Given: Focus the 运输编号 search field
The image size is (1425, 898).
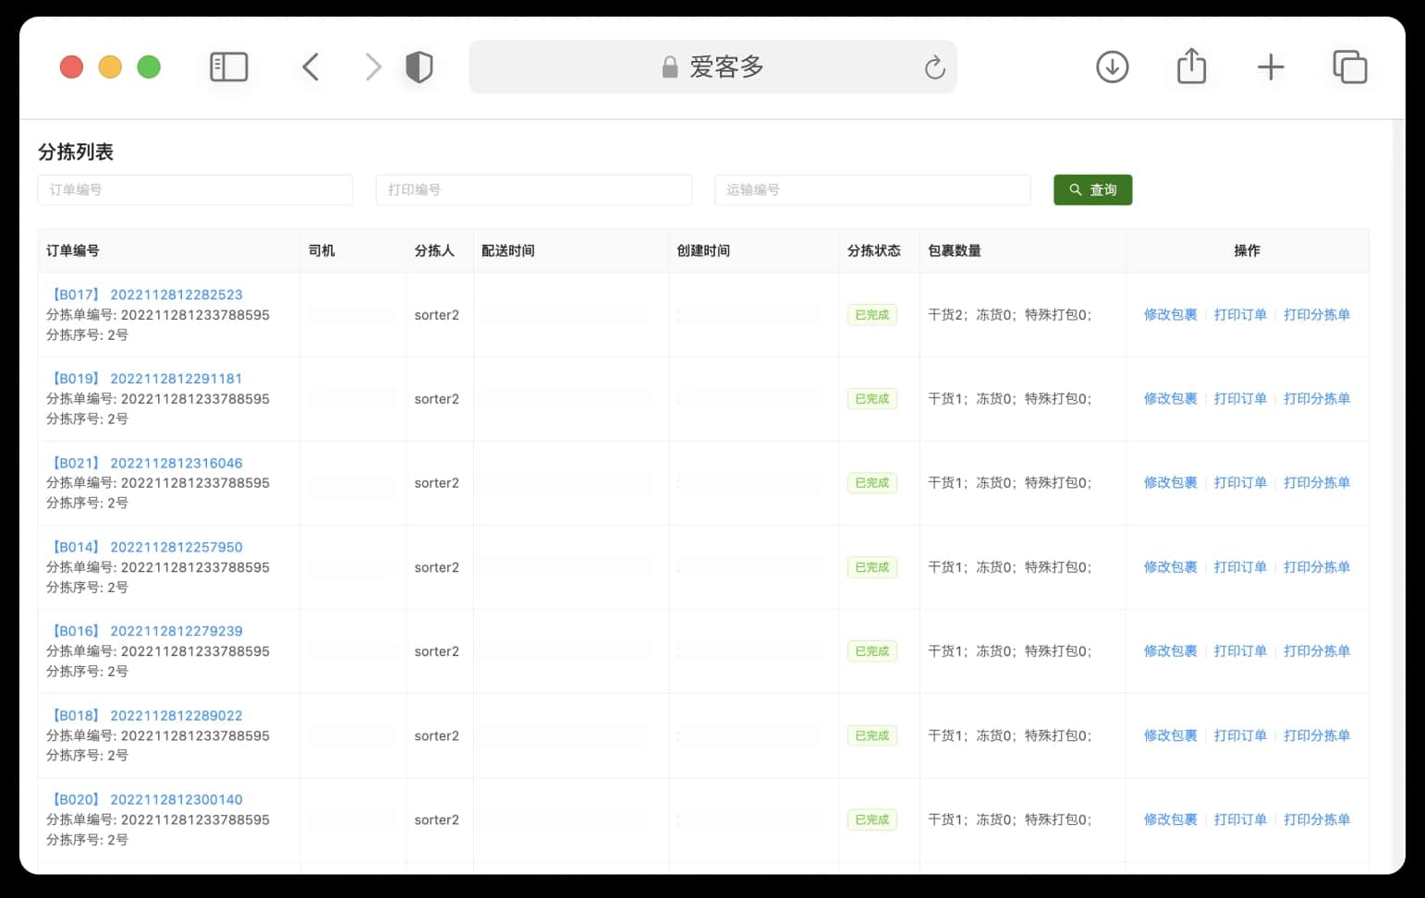Looking at the screenshot, I should pyautogui.click(x=872, y=189).
